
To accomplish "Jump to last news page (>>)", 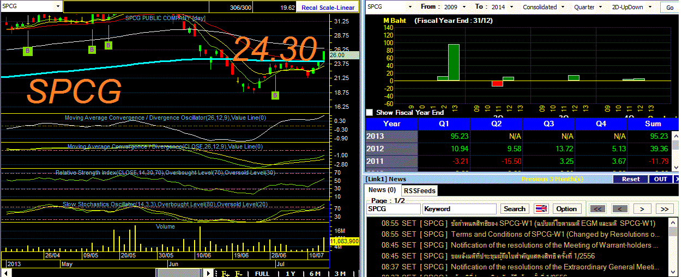I will 664,208.
